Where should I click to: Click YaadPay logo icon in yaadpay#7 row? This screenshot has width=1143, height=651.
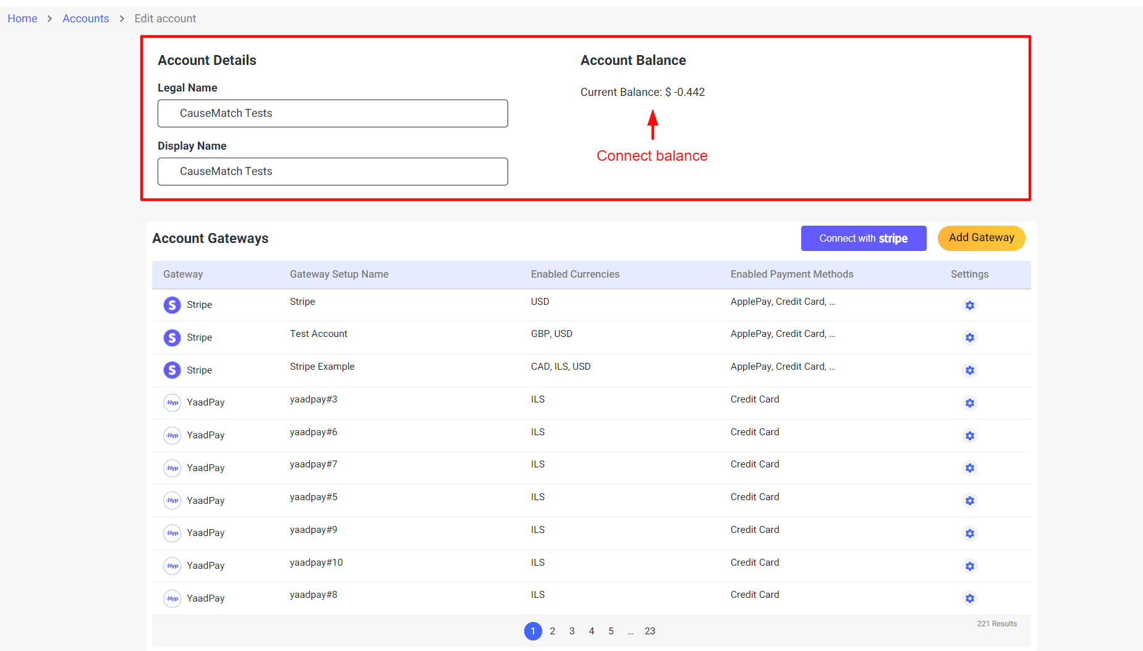click(172, 468)
